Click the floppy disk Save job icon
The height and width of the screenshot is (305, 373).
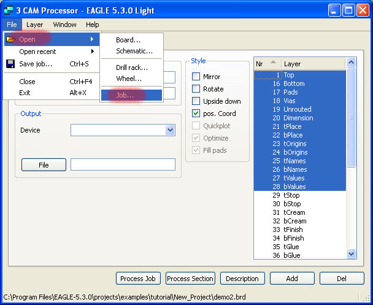coord(10,64)
